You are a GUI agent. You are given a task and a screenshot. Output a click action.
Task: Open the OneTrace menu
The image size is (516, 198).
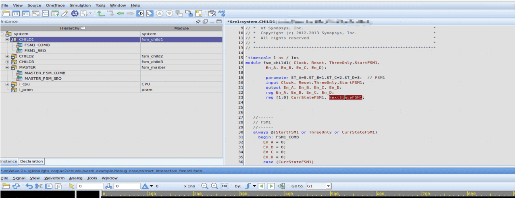click(55, 5)
